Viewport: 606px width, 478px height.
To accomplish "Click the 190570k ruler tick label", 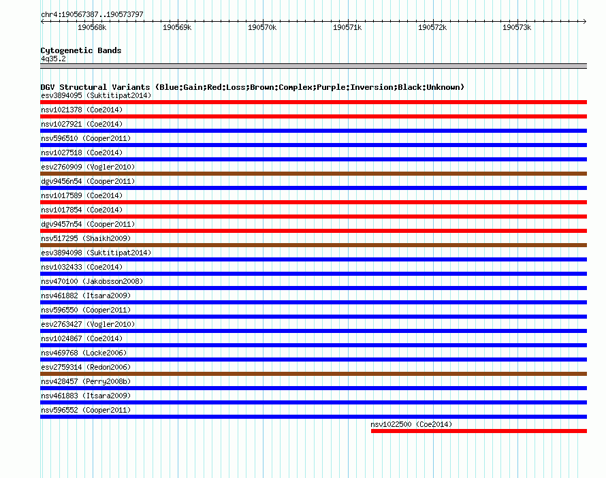I will click(262, 27).
